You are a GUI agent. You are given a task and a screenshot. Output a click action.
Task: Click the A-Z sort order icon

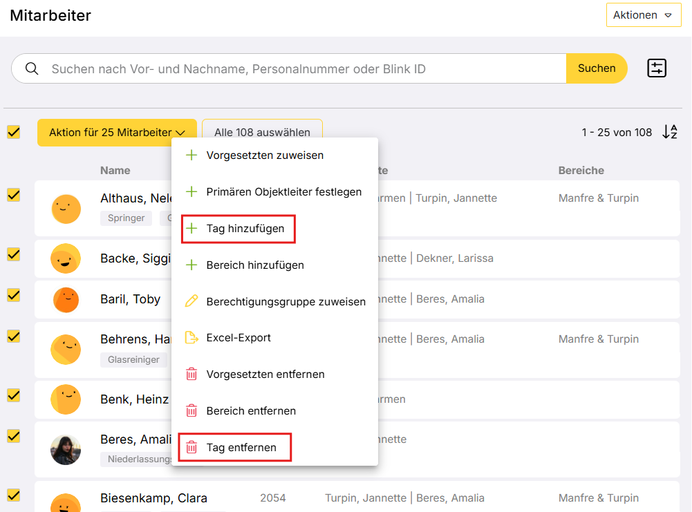(669, 132)
